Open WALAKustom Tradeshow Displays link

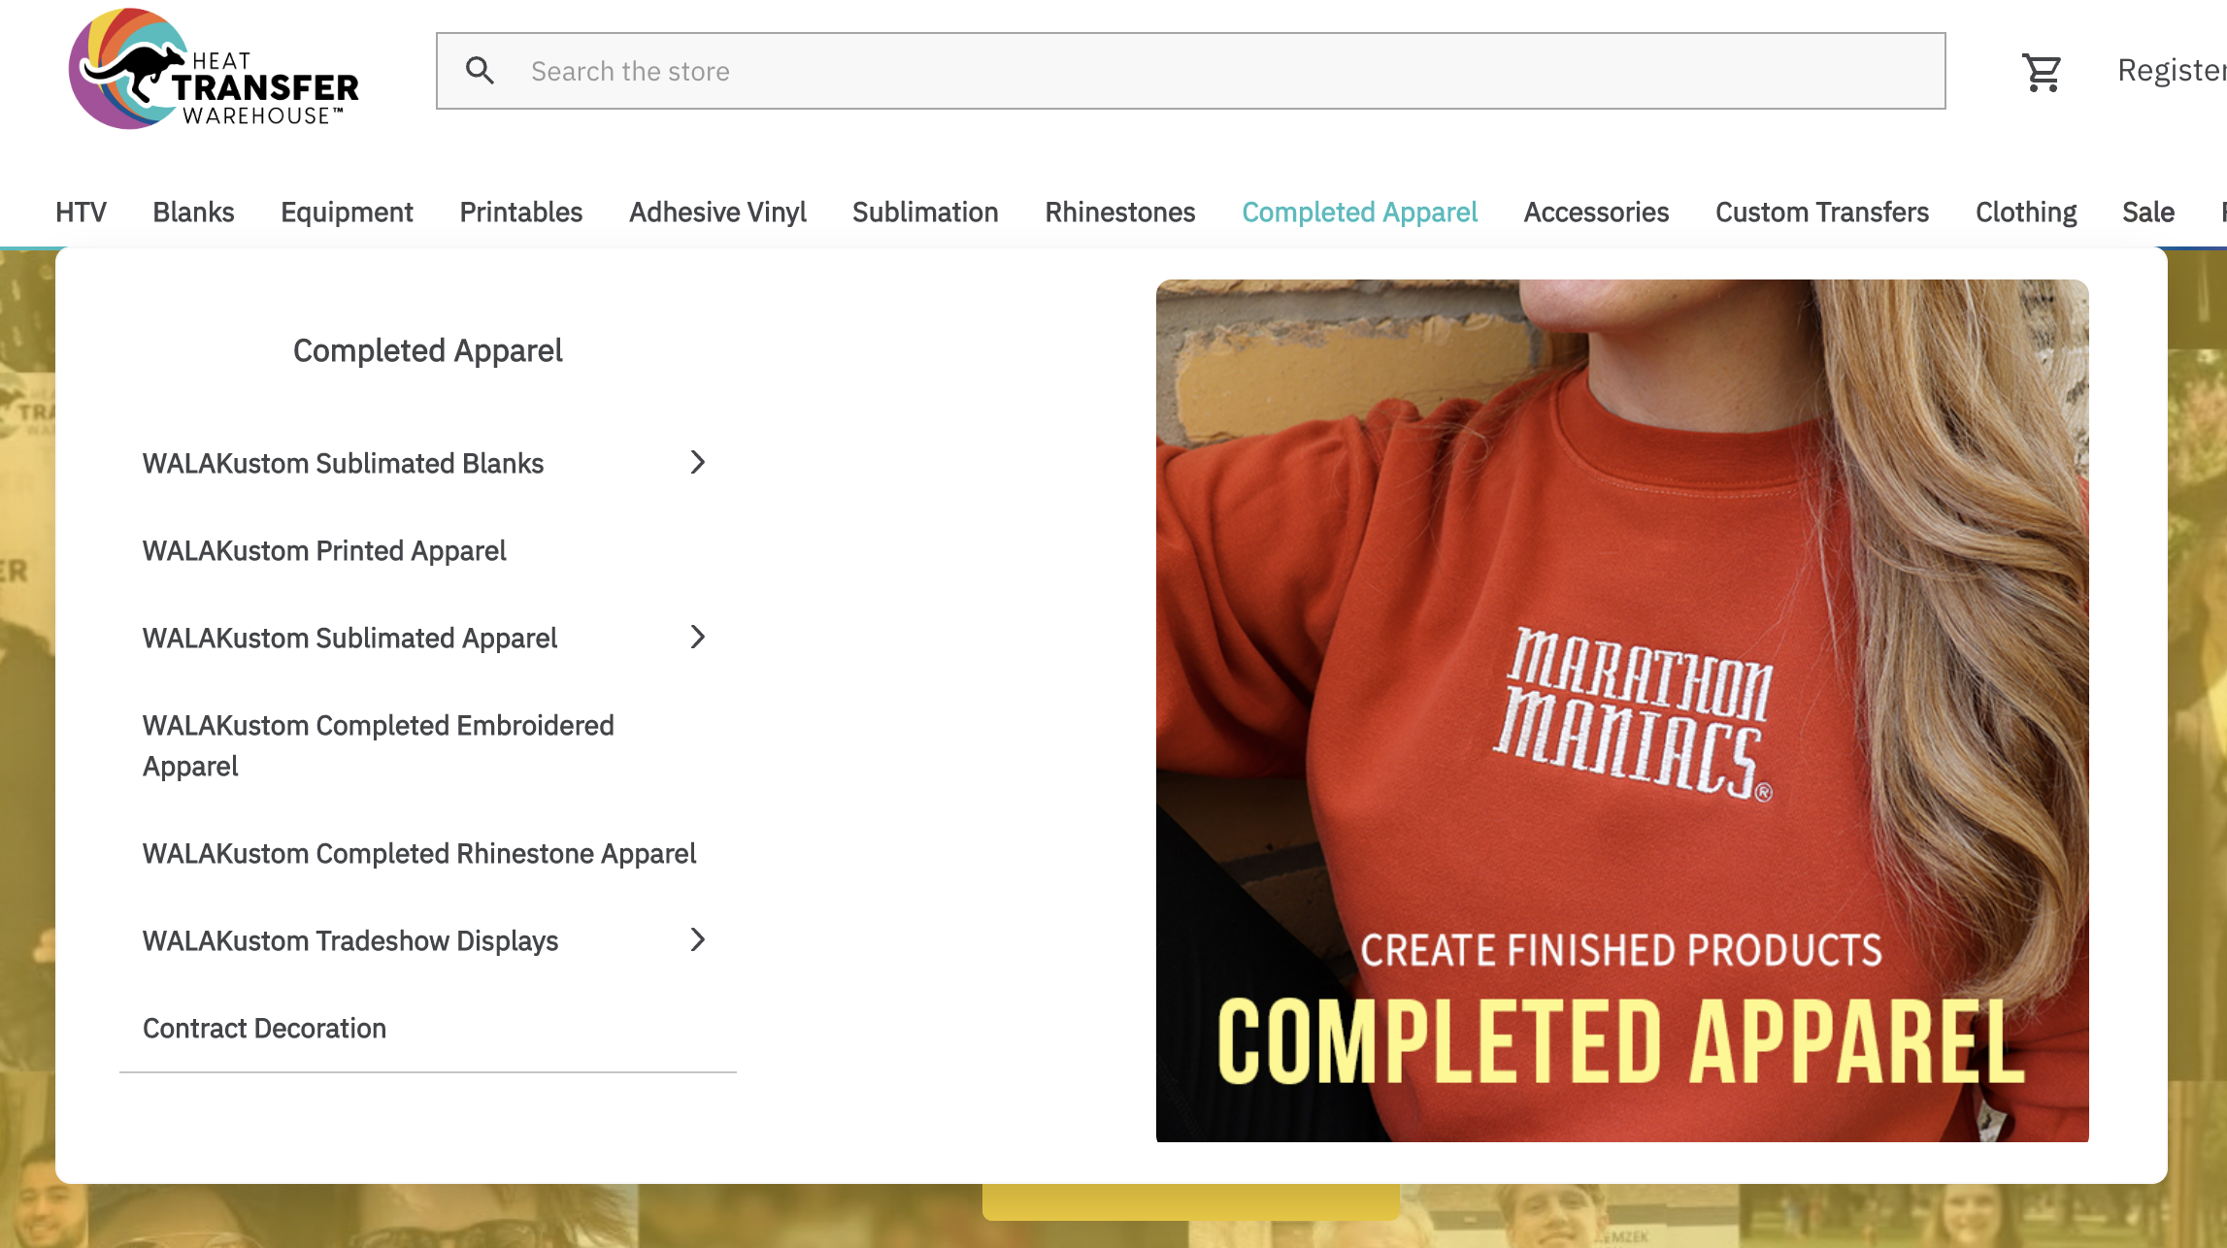[350, 940]
